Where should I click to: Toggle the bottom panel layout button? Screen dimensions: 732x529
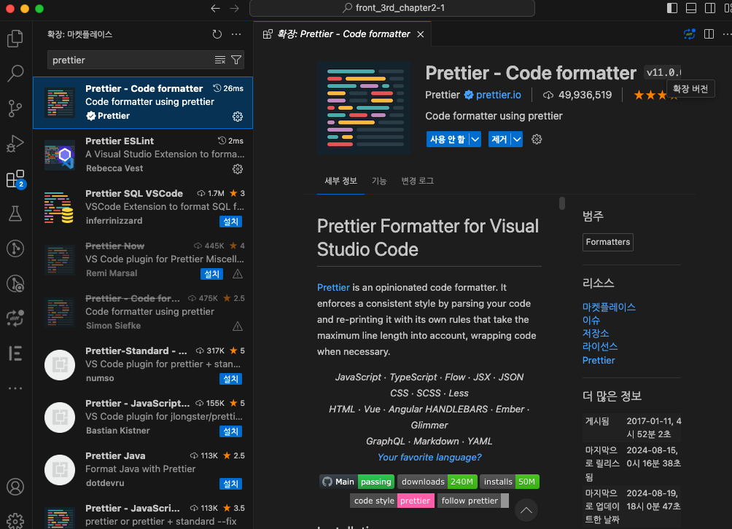click(691, 8)
